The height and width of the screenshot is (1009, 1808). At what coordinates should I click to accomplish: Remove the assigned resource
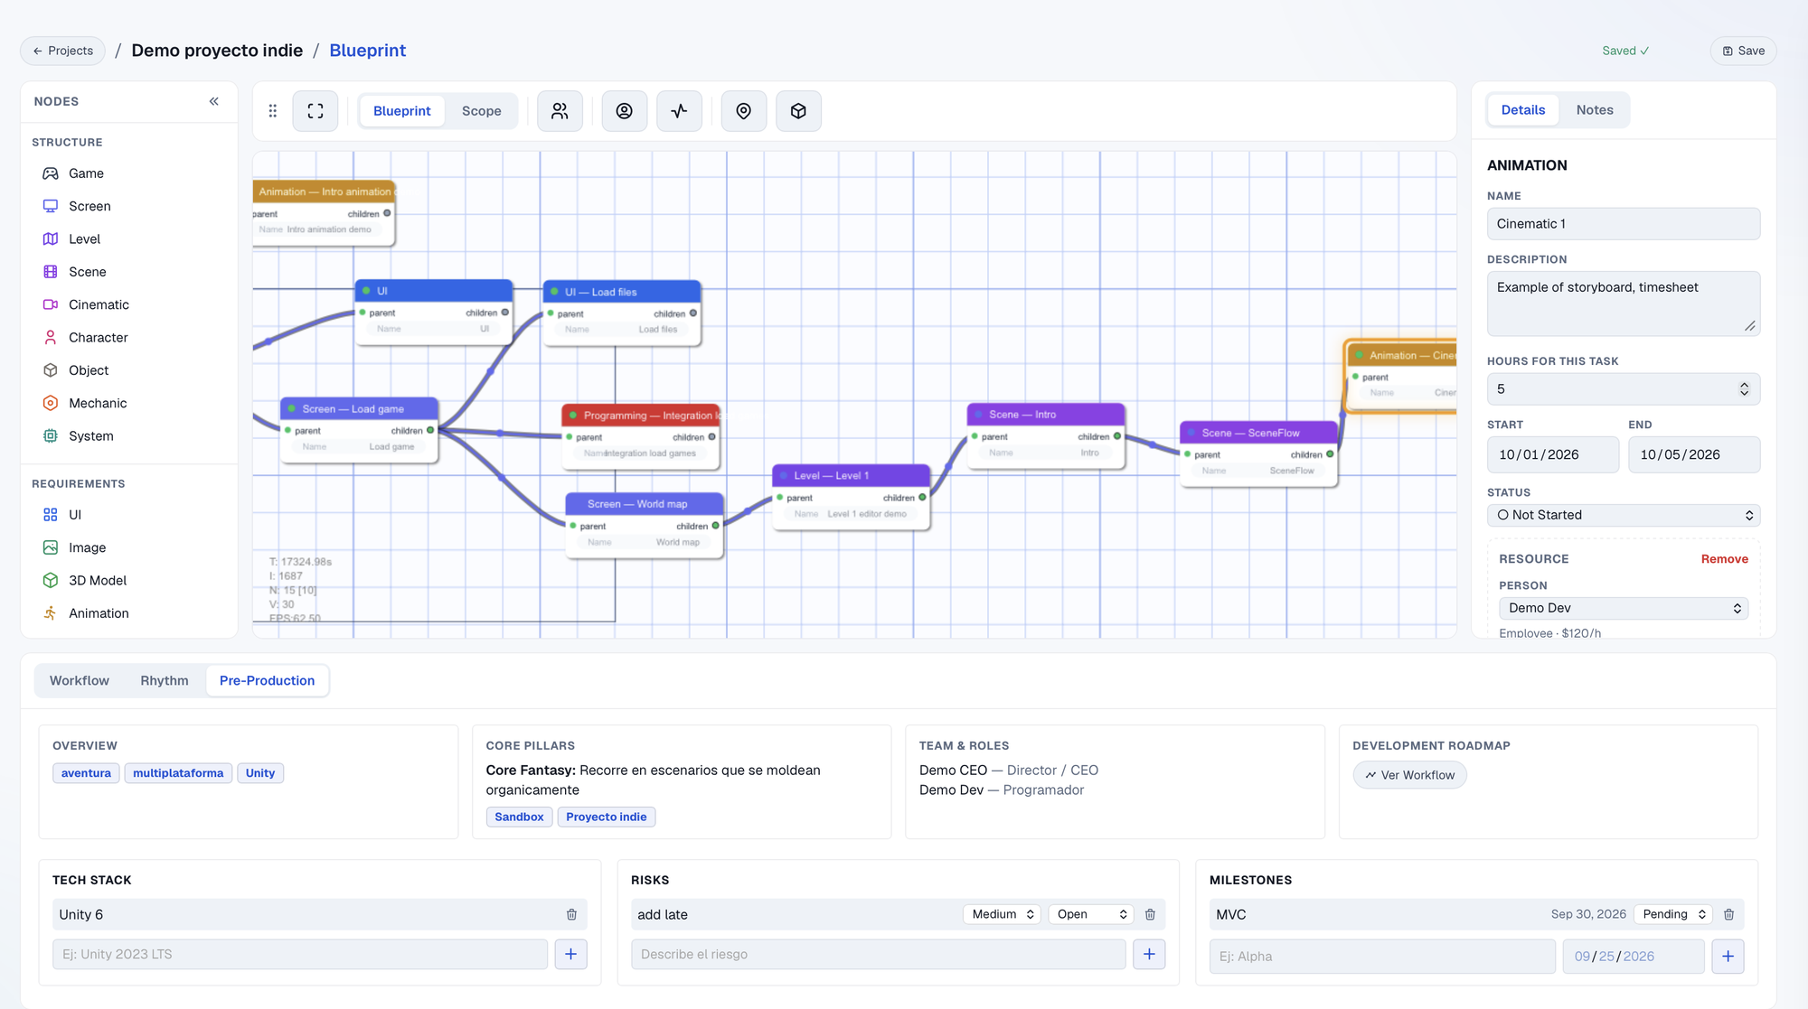[x=1724, y=559]
